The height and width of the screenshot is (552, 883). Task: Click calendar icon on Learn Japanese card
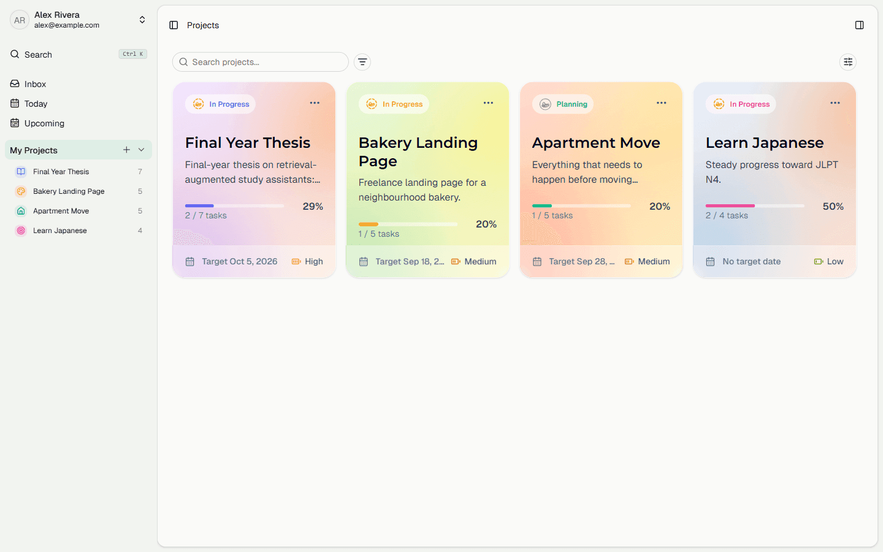711,262
